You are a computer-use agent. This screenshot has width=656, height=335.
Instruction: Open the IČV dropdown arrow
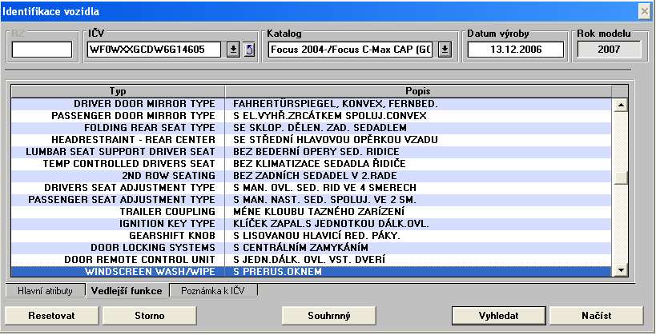[232, 50]
